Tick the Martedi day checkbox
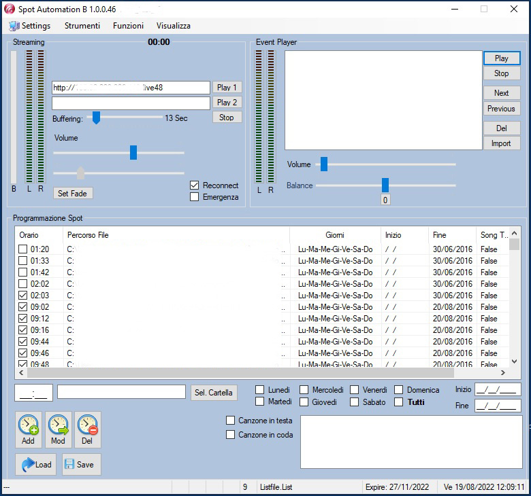 (x=260, y=402)
